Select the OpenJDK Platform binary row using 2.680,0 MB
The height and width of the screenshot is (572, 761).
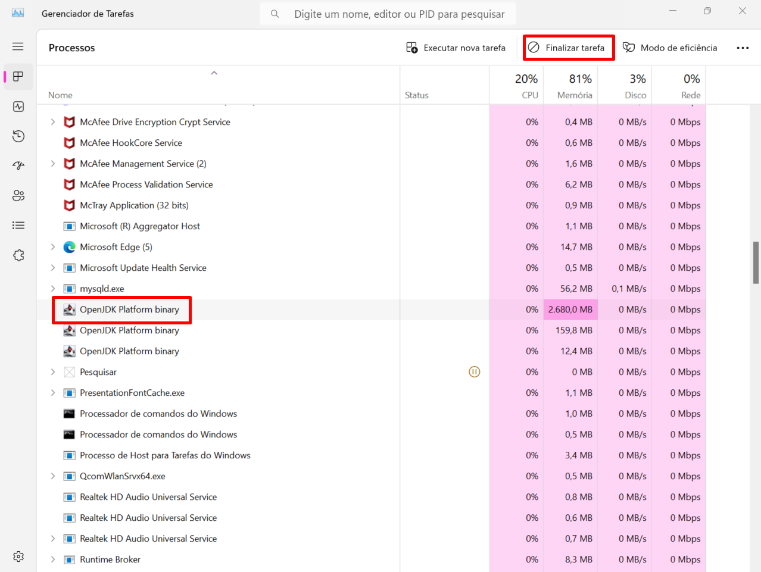tap(372, 310)
